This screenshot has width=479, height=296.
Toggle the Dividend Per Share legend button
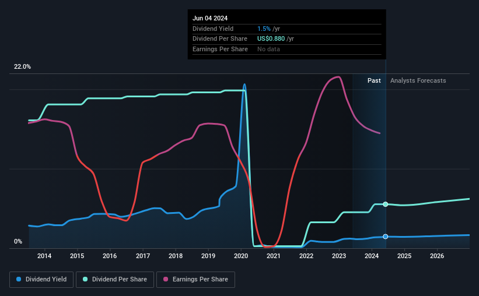point(115,280)
